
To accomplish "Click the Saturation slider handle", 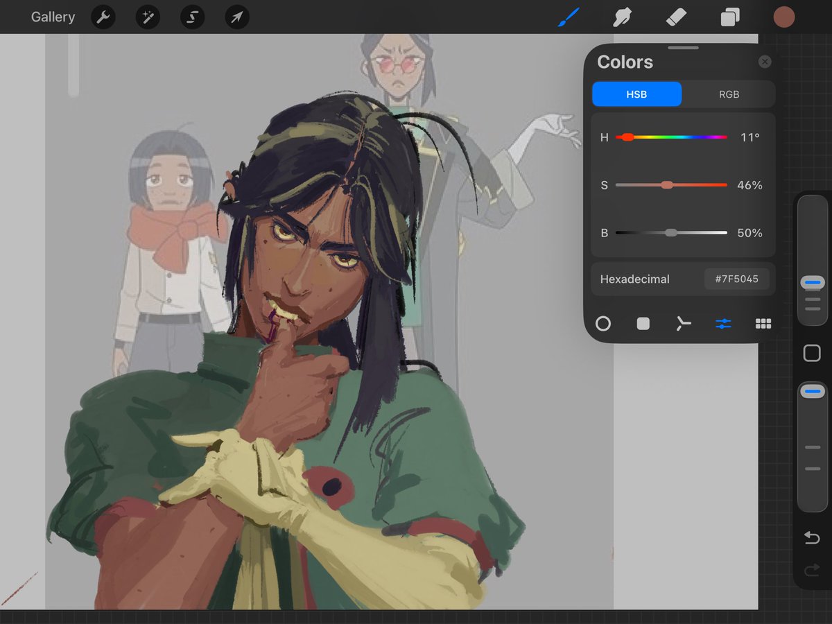I will 667,185.
